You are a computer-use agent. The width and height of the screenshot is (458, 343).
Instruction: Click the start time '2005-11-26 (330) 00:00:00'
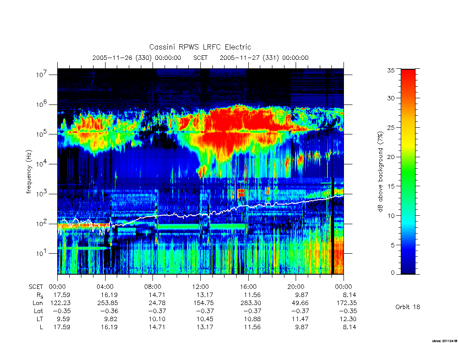point(137,58)
